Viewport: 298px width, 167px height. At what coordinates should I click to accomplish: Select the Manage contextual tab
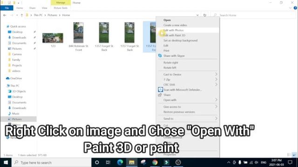pos(61,3)
